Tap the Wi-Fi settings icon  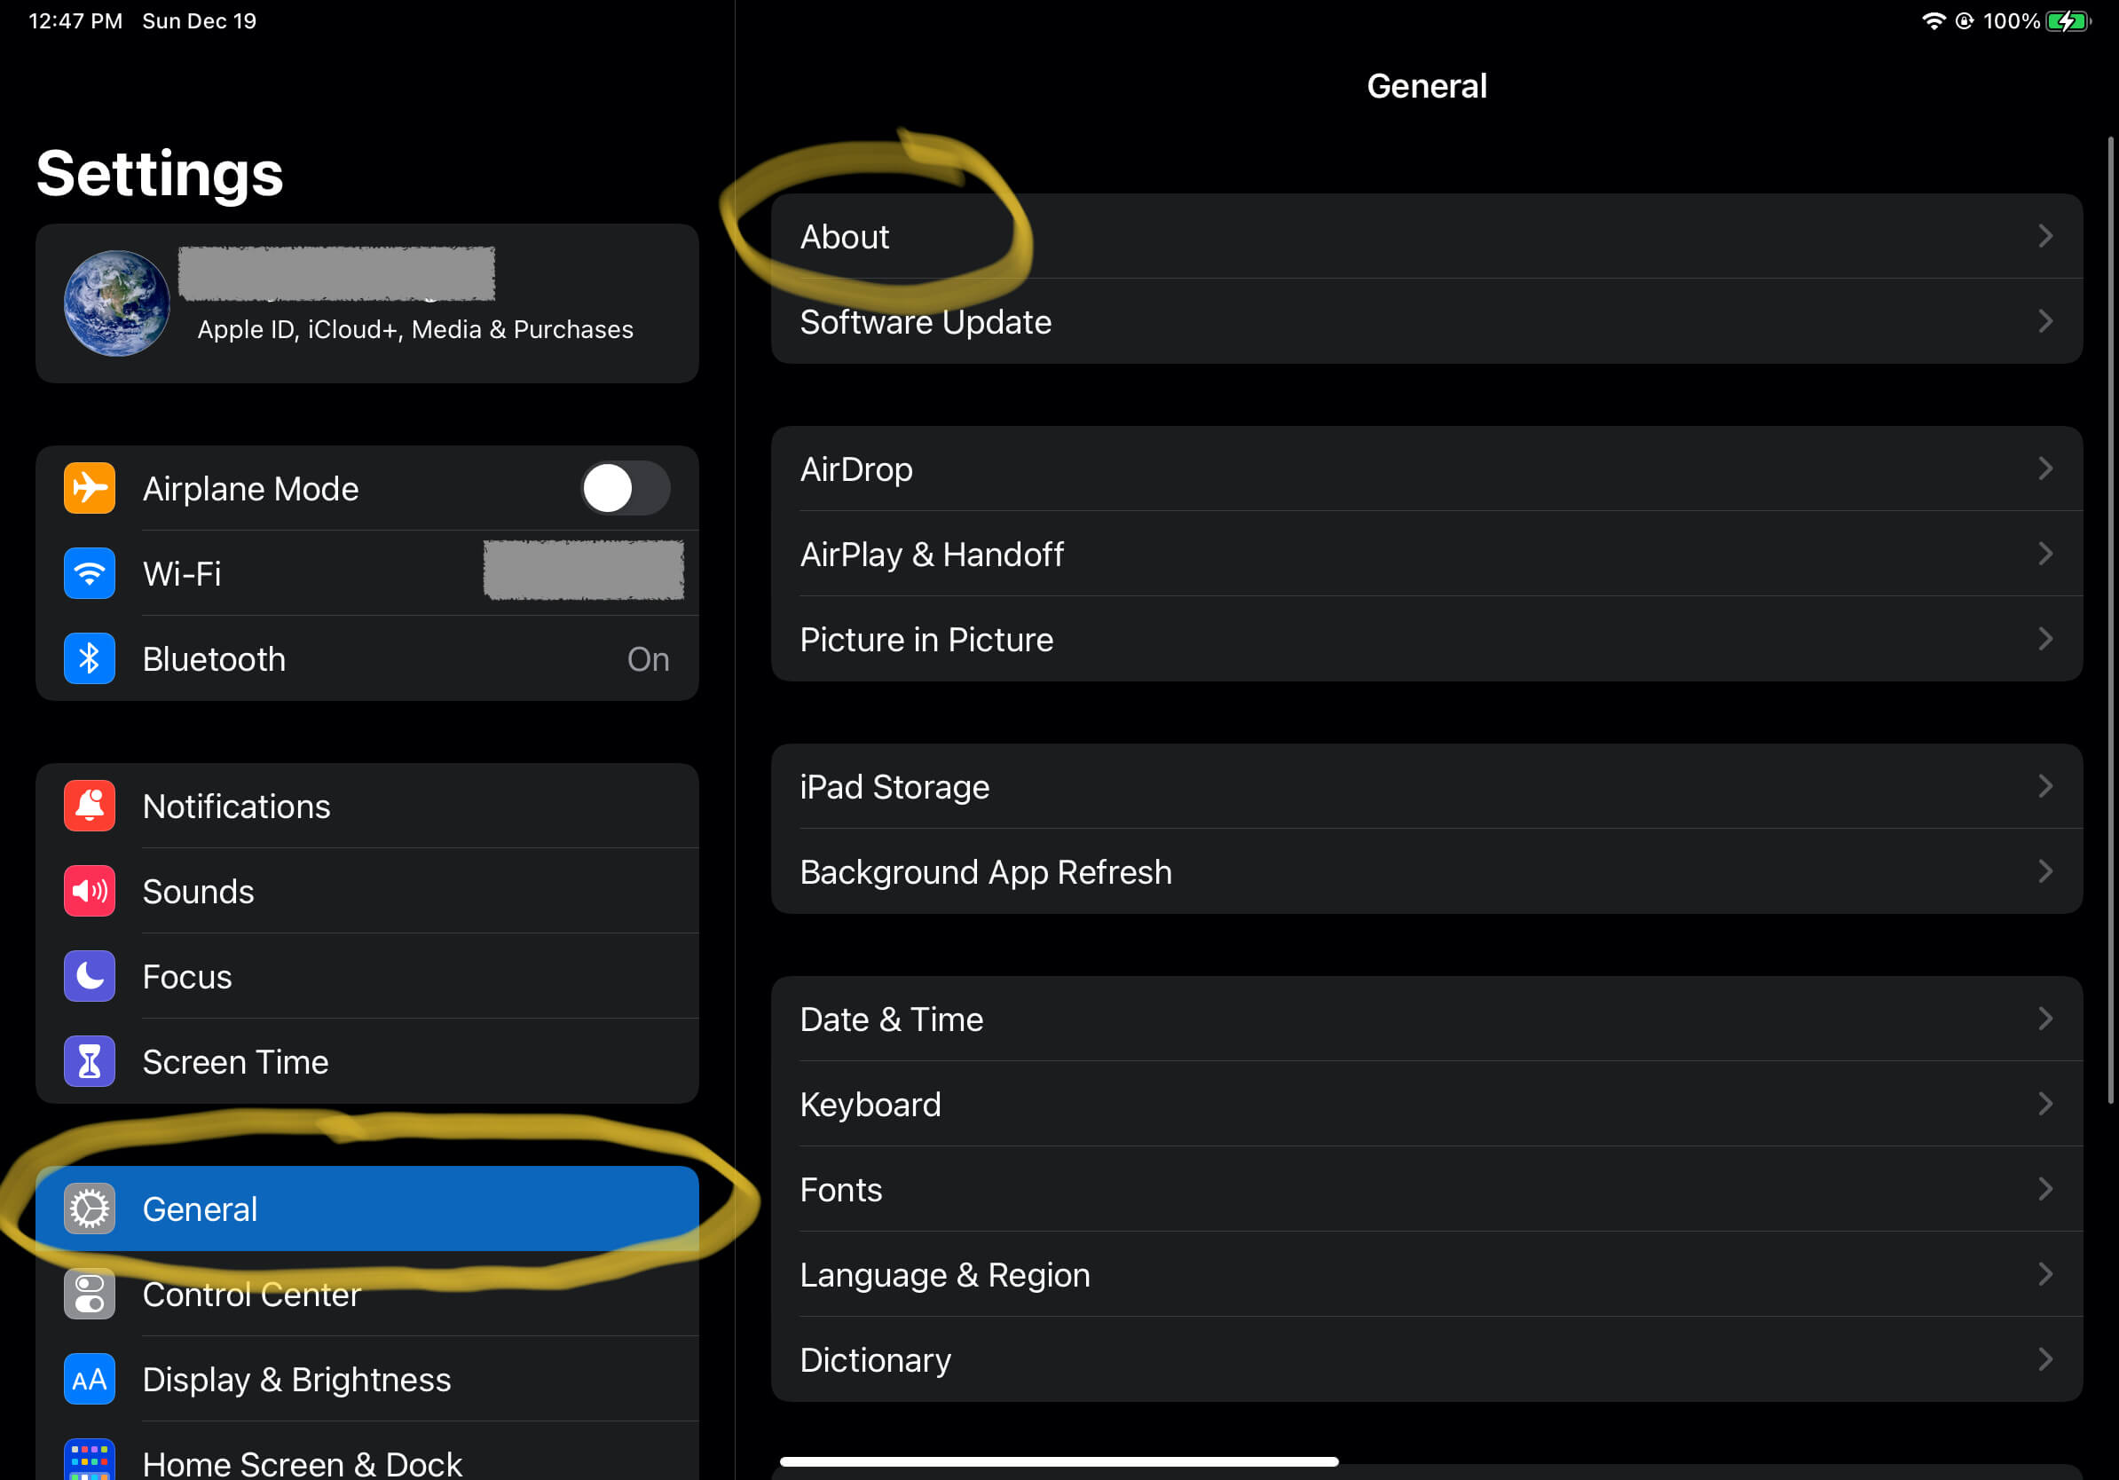(85, 571)
